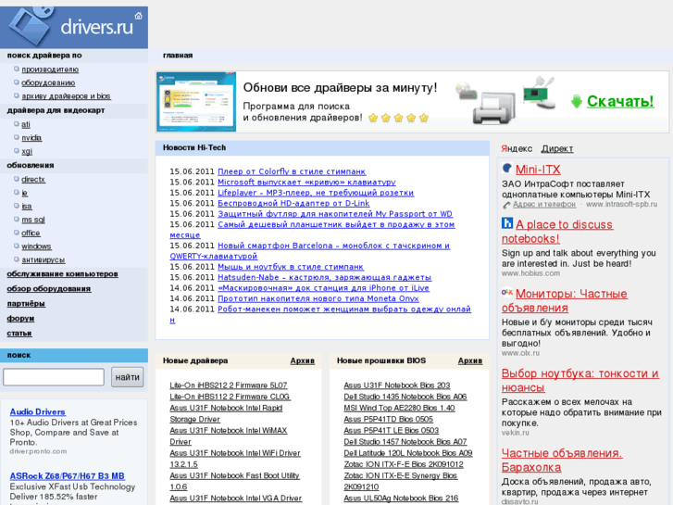The width and height of the screenshot is (673, 505).
Task: Click the главная breadcrumb
Action: 178,56
